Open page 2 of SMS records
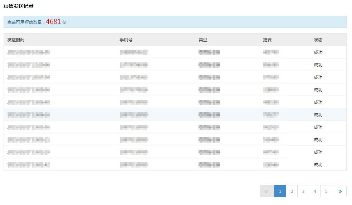The height and width of the screenshot is (205, 352). tap(292, 191)
